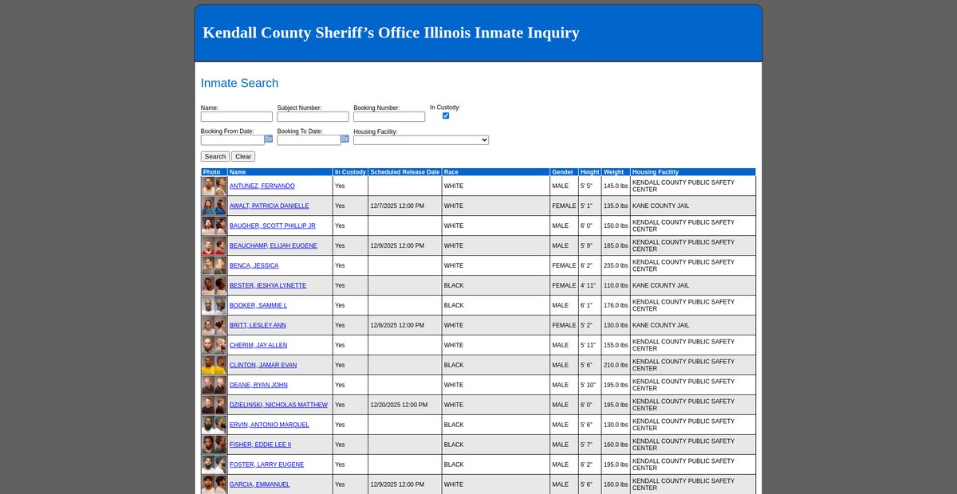This screenshot has width=957, height=494.
Task: Click the Kendall County Sheriff's Office title
Action: tap(391, 33)
